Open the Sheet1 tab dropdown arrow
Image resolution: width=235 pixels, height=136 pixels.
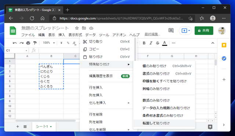pyautogui.click(x=51, y=127)
